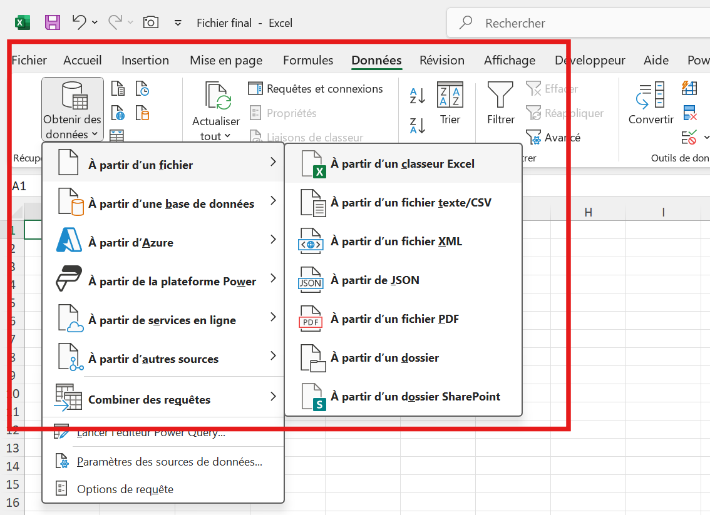Image resolution: width=710 pixels, height=515 pixels.
Task: Click the from table/range icon below the web icon
Action: [117, 135]
